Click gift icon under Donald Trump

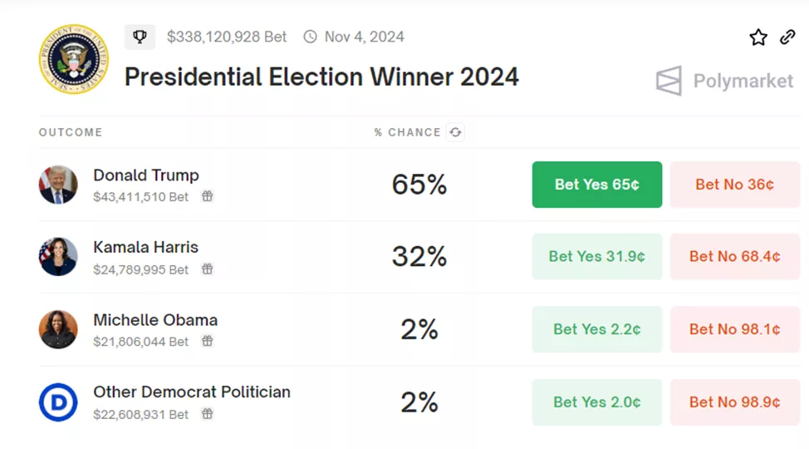[208, 197]
